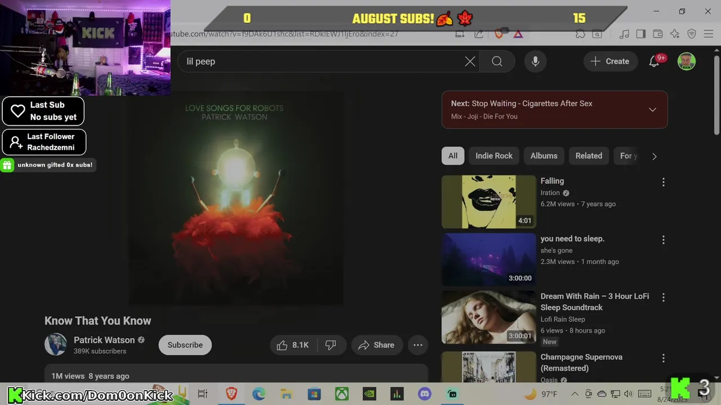Show hidden system tray icons chevron
The height and width of the screenshot is (405, 721).
(575, 394)
